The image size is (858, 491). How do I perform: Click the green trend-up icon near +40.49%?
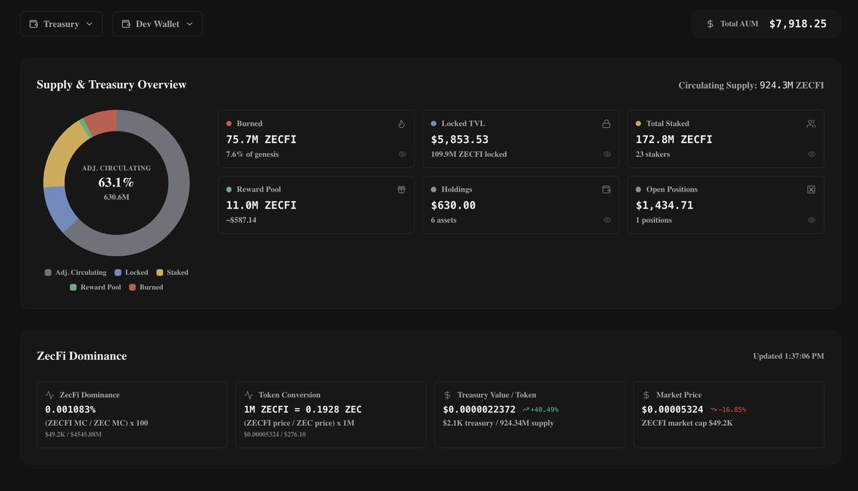[x=526, y=410]
